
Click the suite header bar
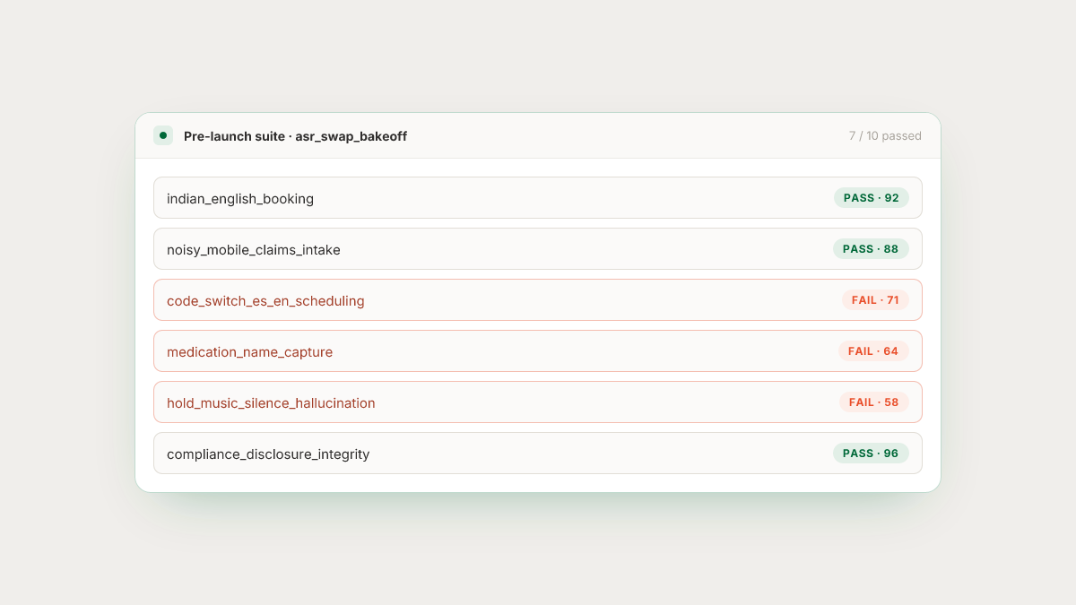(x=538, y=136)
